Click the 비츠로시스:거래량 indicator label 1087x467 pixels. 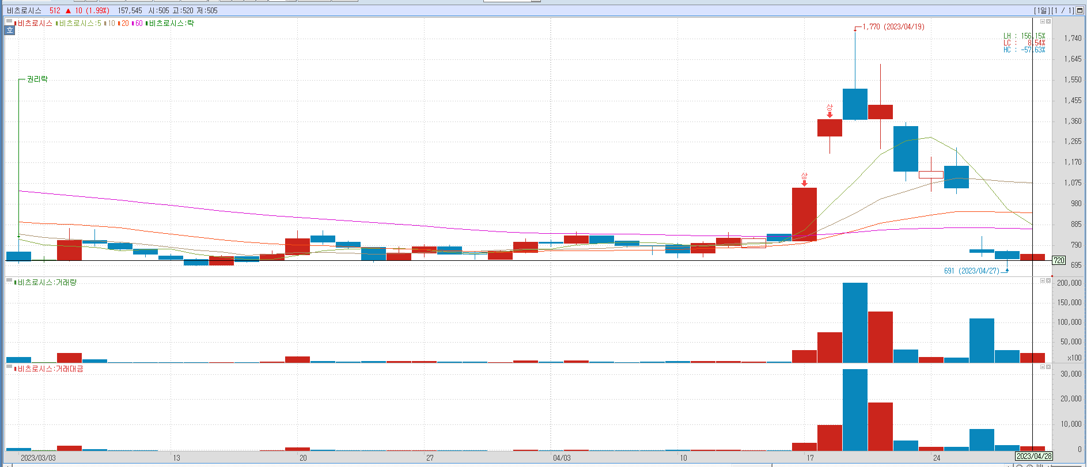pyautogui.click(x=47, y=283)
